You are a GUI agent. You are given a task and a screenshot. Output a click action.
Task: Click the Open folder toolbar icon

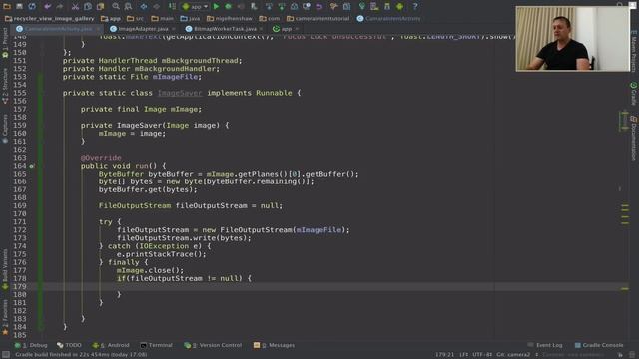point(7,6)
